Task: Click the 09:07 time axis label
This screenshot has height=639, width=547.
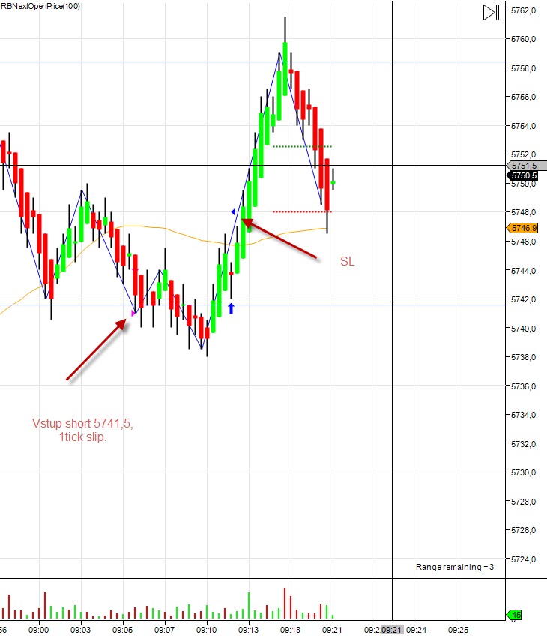Action: coord(165,630)
